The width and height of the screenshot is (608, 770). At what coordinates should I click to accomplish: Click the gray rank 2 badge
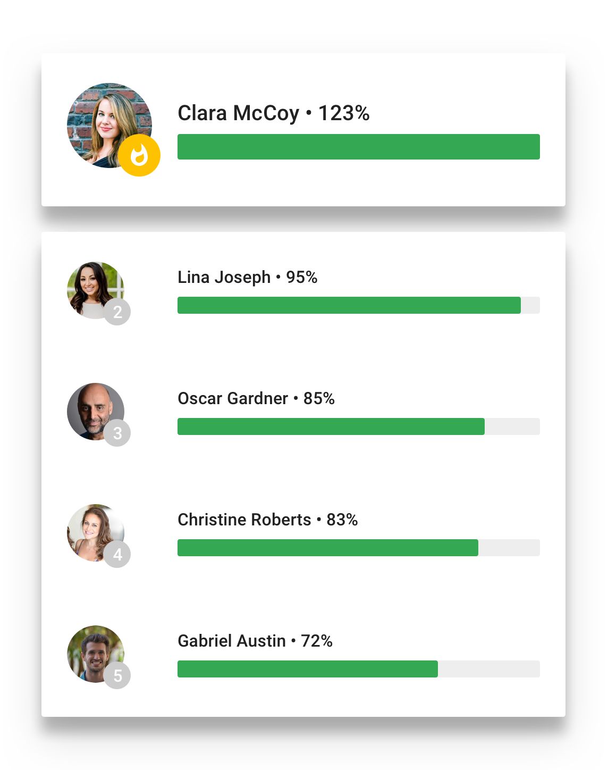pos(117,312)
